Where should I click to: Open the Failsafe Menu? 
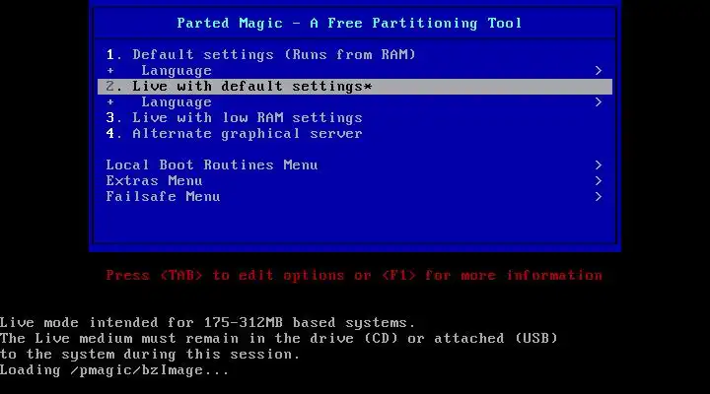click(355, 197)
